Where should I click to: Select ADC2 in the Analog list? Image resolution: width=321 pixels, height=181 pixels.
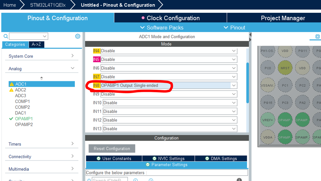pos(21,90)
